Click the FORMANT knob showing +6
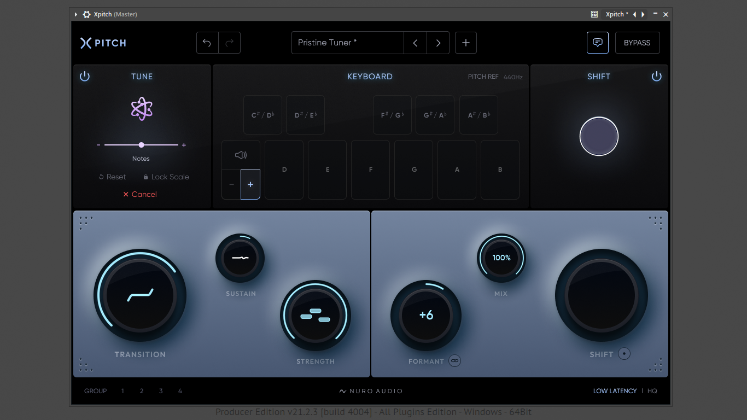This screenshot has height=420, width=747. pos(426,316)
